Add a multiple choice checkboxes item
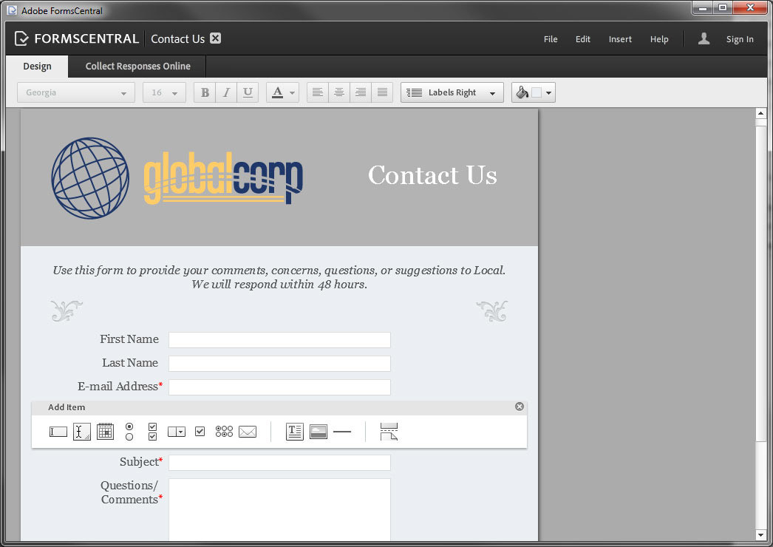 coord(152,432)
